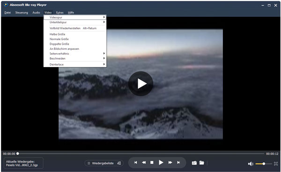
Task: Expand the Videospur submenu
Action: point(75,17)
